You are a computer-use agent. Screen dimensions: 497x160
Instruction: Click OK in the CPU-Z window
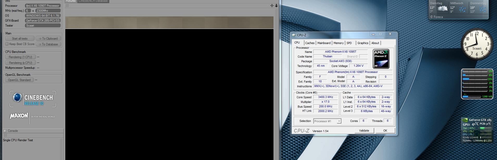pyautogui.click(x=385, y=131)
